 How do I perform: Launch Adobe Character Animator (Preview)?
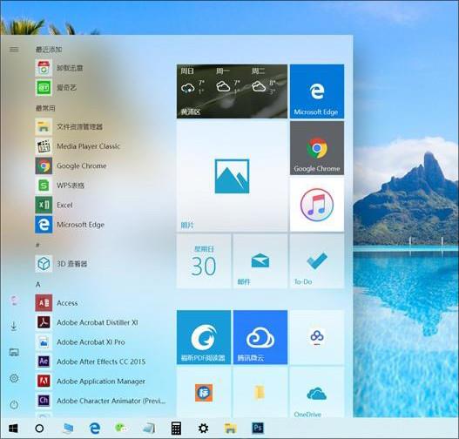point(100,401)
